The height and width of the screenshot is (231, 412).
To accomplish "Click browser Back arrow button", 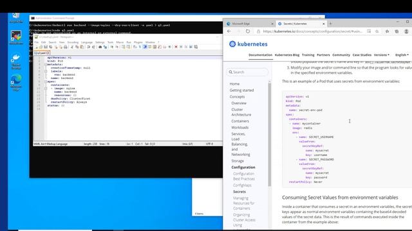I will click(x=229, y=31).
